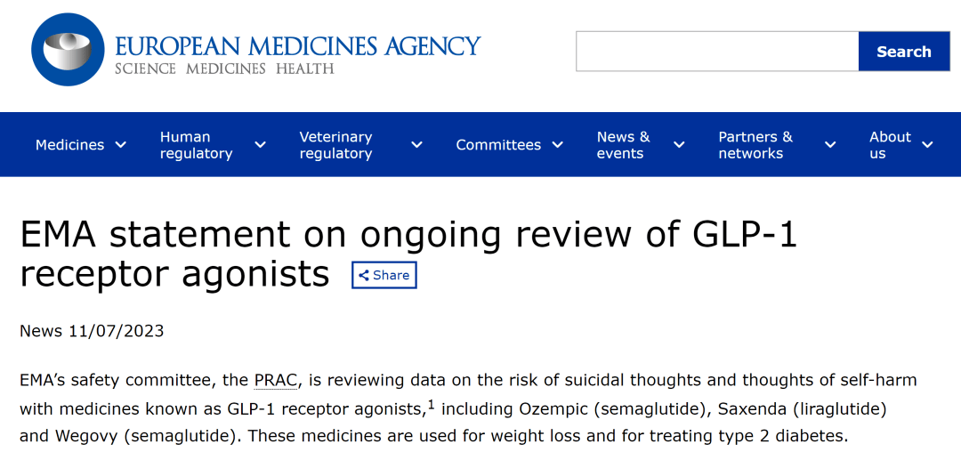The height and width of the screenshot is (460, 961).
Task: Expand the Medicines menu chevron
Action: coord(121,145)
